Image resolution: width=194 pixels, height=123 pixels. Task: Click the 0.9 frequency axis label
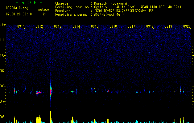(3, 71)
